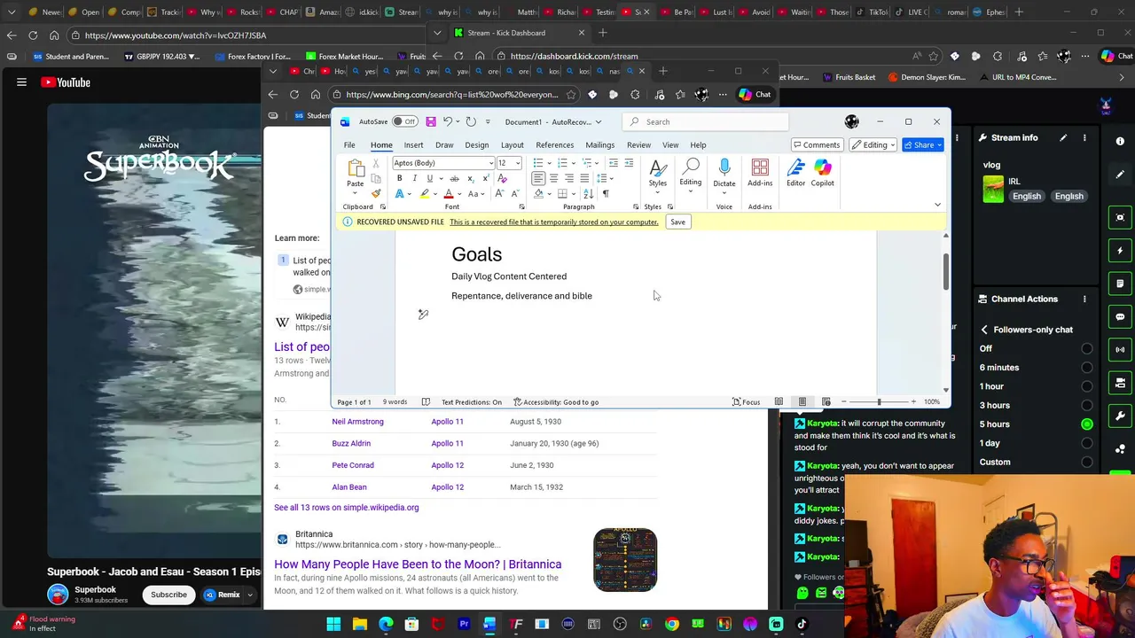Open Copilot in Word ribbon
Image resolution: width=1135 pixels, height=638 pixels.
click(823, 167)
